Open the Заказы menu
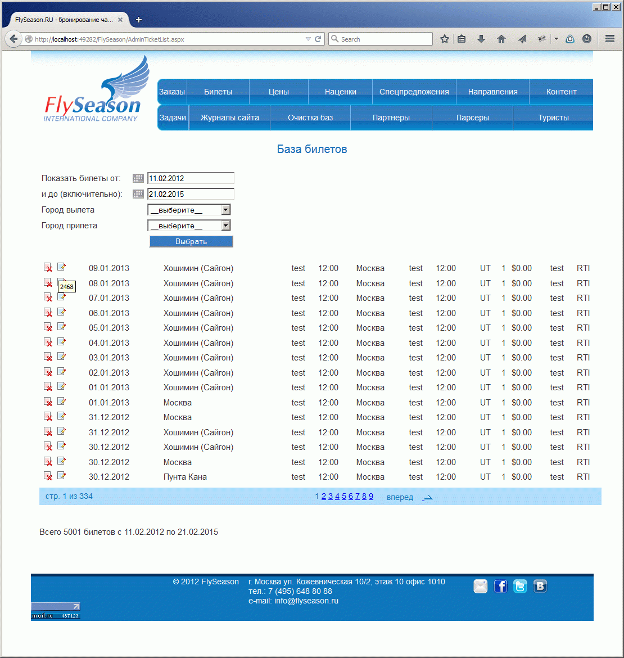Viewport: 624px width, 658px height. point(172,92)
